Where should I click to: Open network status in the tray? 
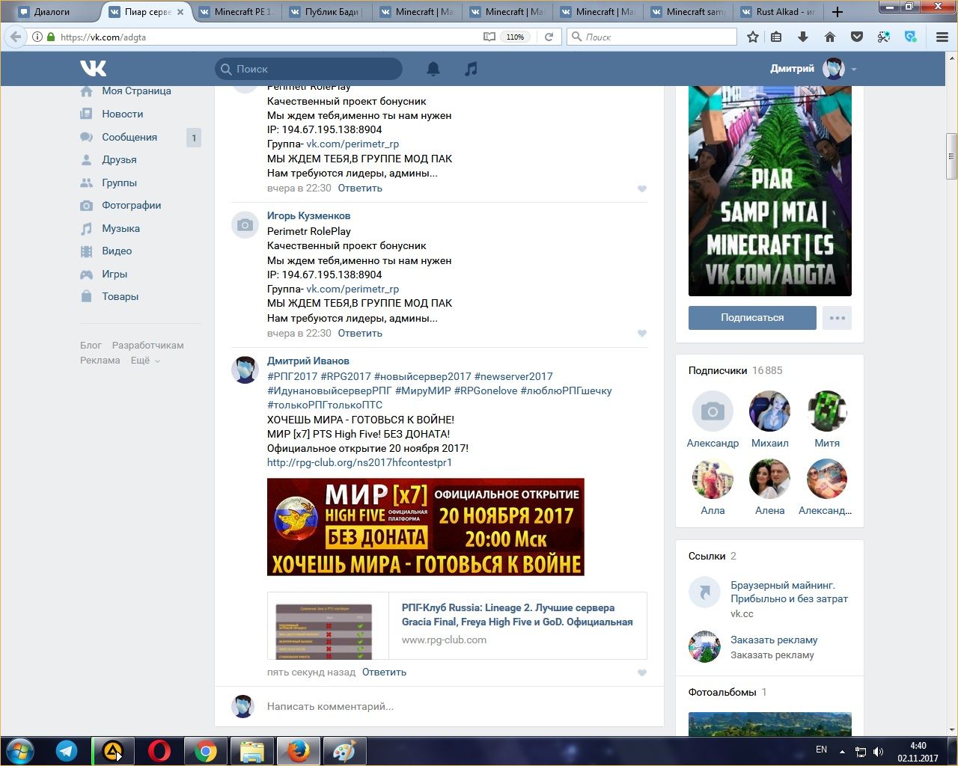click(x=861, y=751)
